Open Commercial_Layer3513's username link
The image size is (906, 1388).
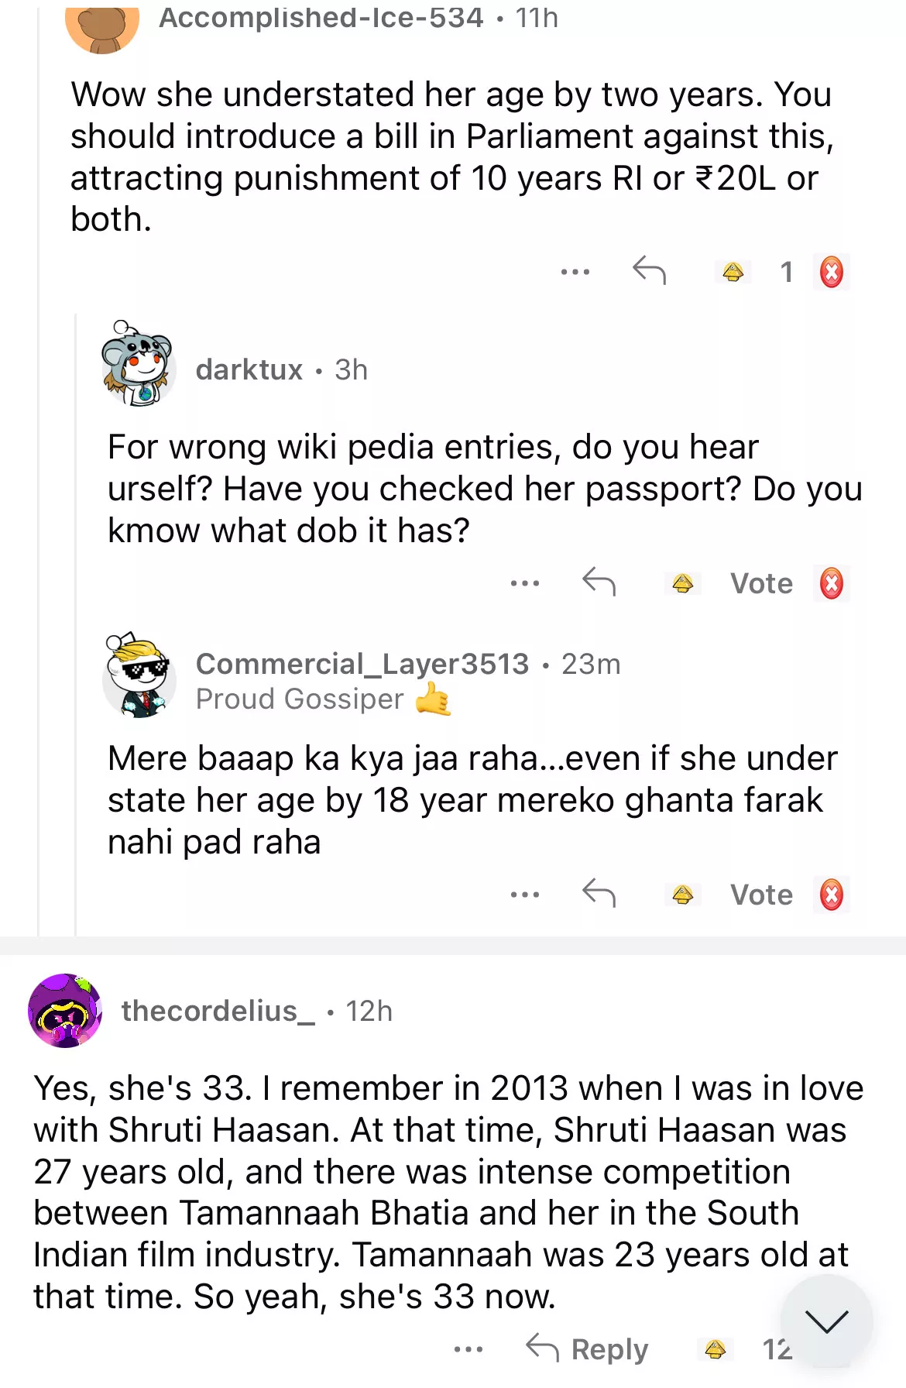(362, 664)
